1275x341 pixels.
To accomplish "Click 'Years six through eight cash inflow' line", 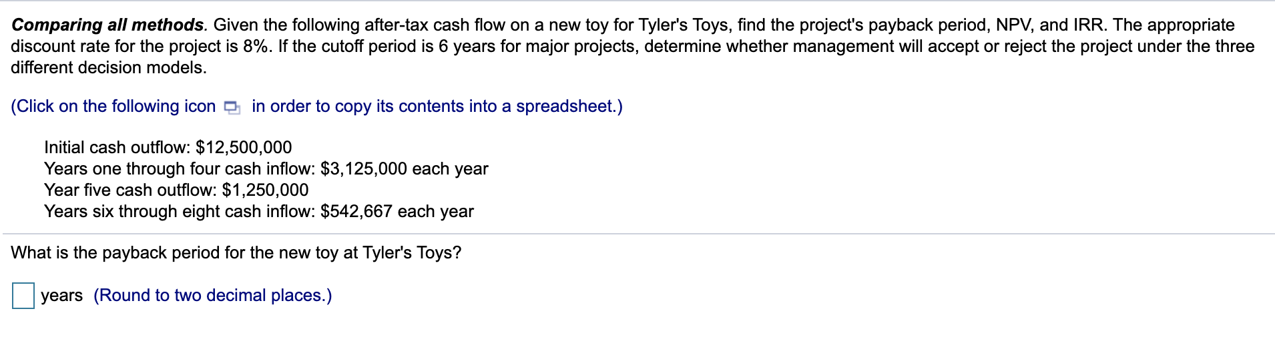I will coord(259,211).
